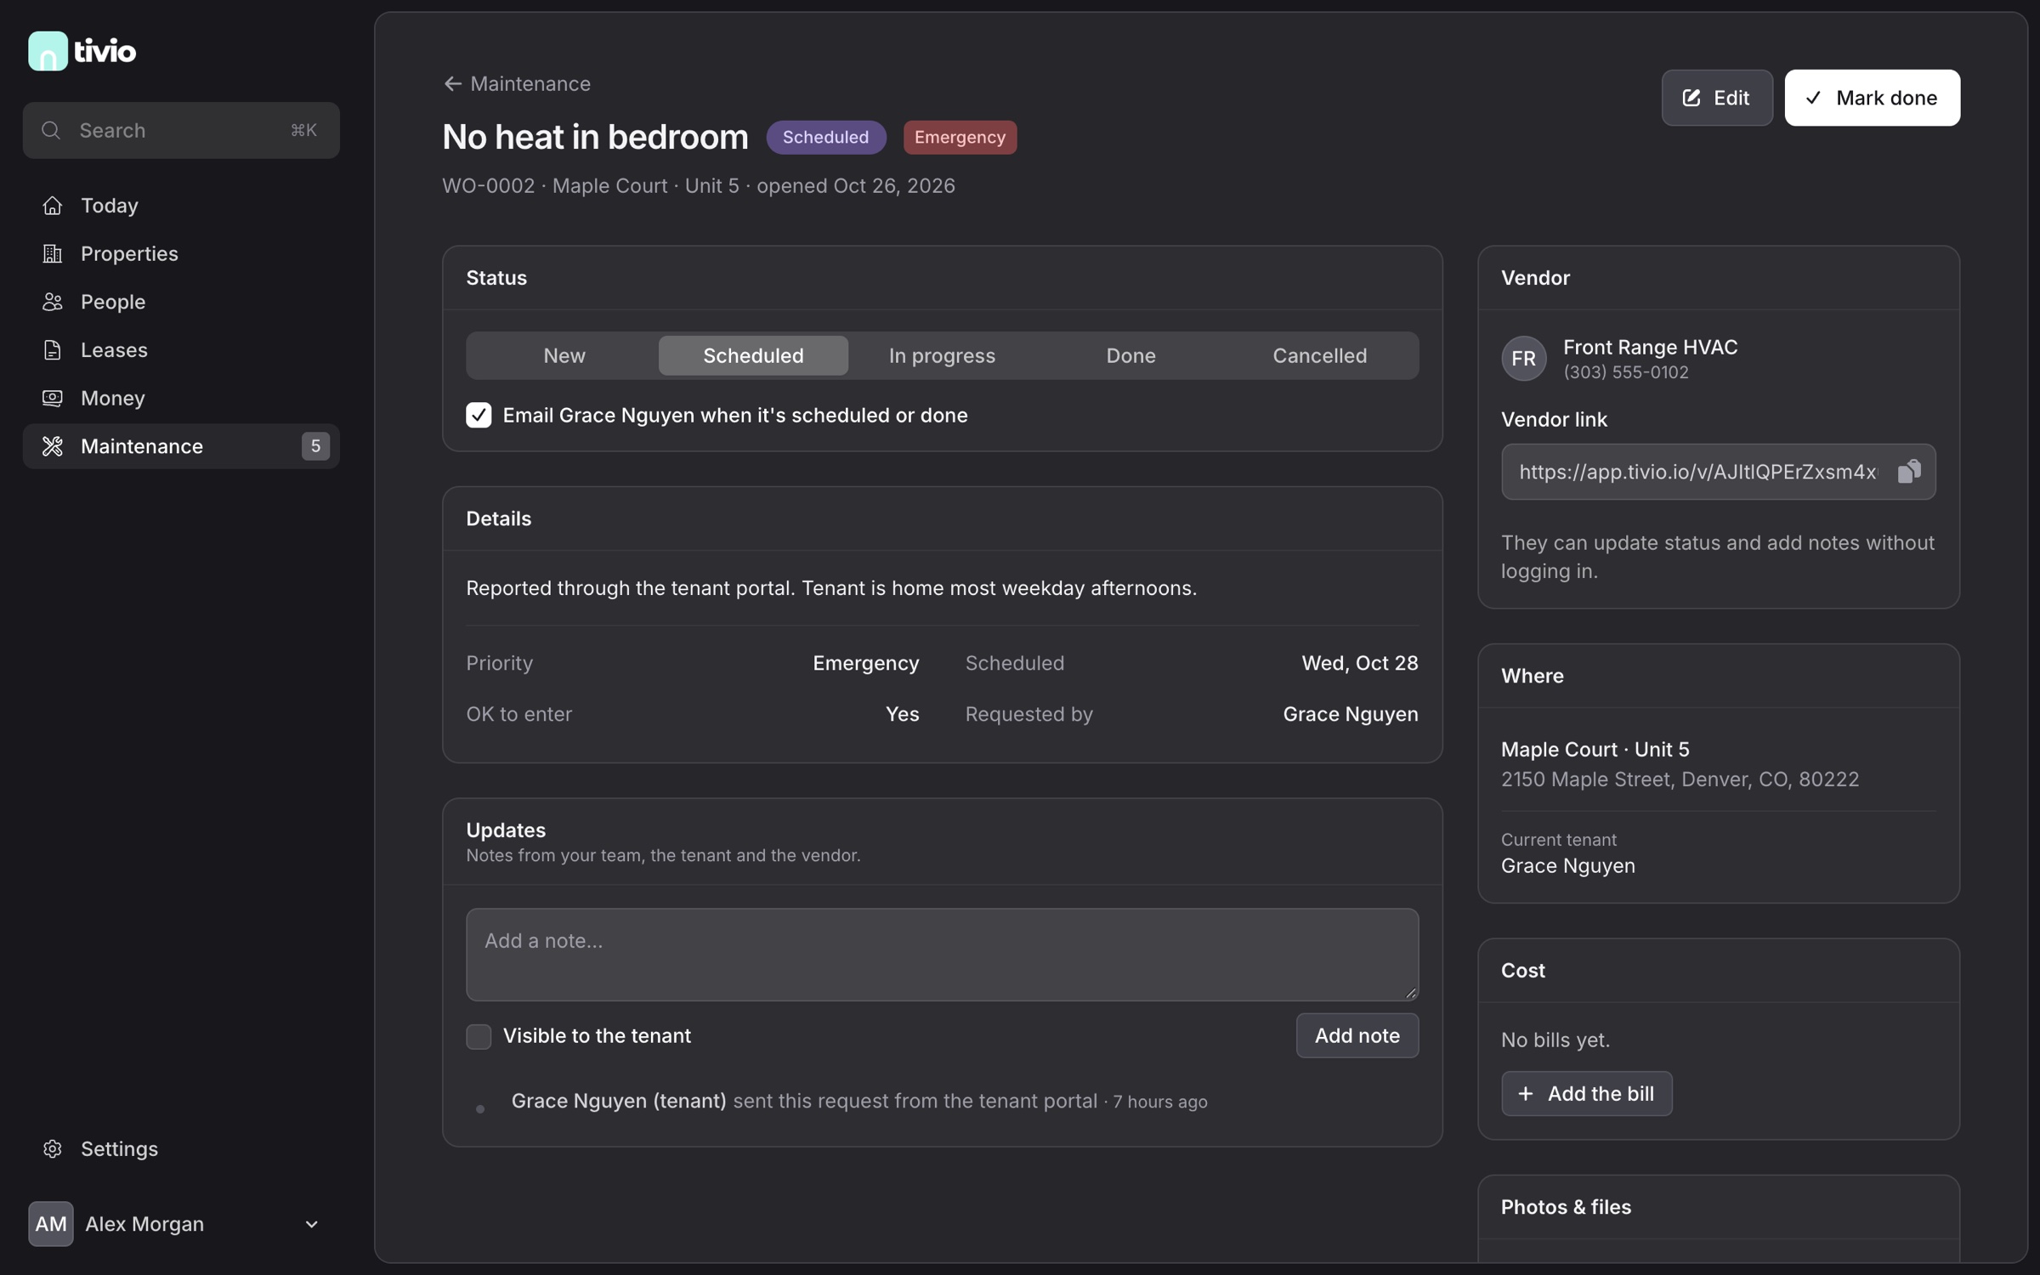Open the Leases section
This screenshot has height=1275, width=2040.
(x=181, y=350)
